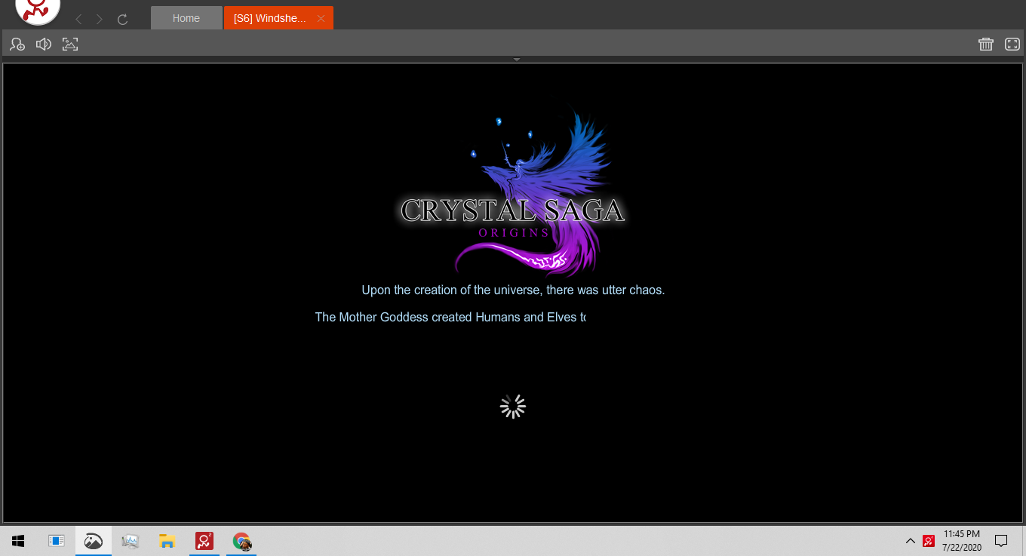The width and height of the screenshot is (1026, 556).
Task: Open the Windows Start menu
Action: coord(18,541)
